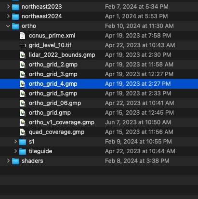Select ortho_grid_4.gmp file name
The width and height of the screenshot is (198, 199).
pyautogui.click(x=53, y=84)
